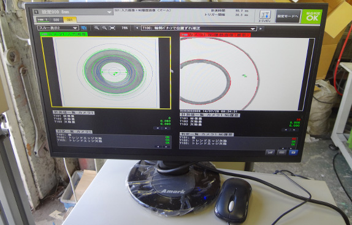Page left in NG history judgment list
The height and width of the screenshot is (225, 352).
click(283, 148)
